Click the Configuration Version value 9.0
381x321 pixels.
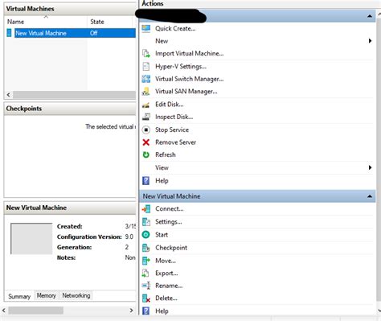click(129, 237)
